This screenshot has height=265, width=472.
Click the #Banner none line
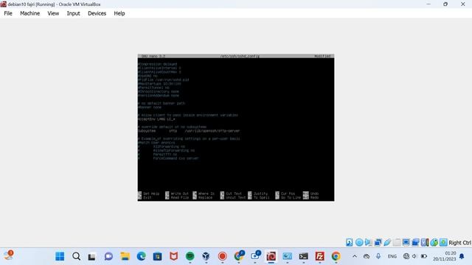click(x=150, y=107)
